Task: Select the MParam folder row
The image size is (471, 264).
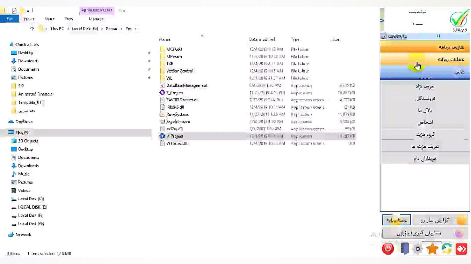Action: pyautogui.click(x=257, y=56)
